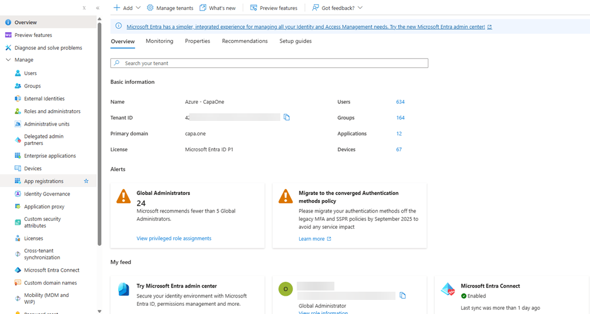The image size is (590, 314).
Task: Copy the Global Administrator account details
Action: click(403, 295)
